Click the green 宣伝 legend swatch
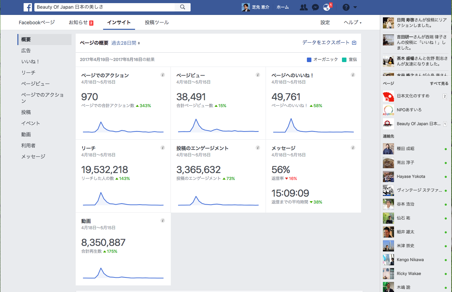This screenshot has height=292, width=452. (x=344, y=60)
